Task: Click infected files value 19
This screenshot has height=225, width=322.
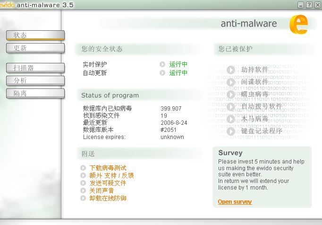Action: pyautogui.click(x=164, y=116)
